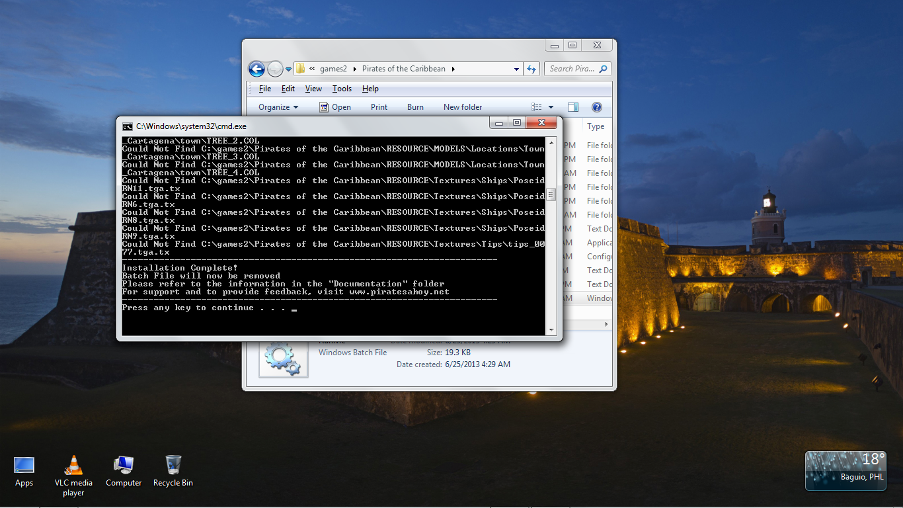Go back using Explorer's Back arrow
903x508 pixels.
pos(256,69)
